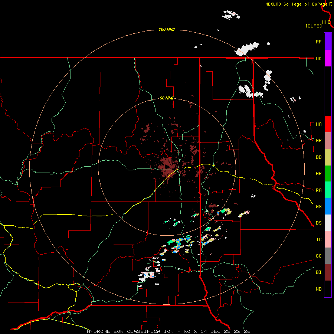Click the GC legend label
334x334 pixels.
(318, 256)
